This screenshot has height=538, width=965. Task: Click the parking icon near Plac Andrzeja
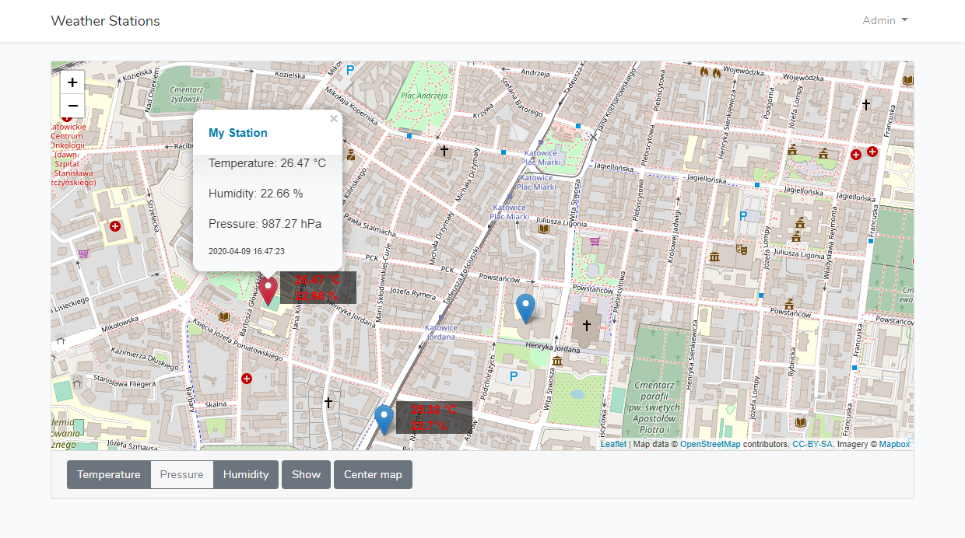[x=350, y=70]
